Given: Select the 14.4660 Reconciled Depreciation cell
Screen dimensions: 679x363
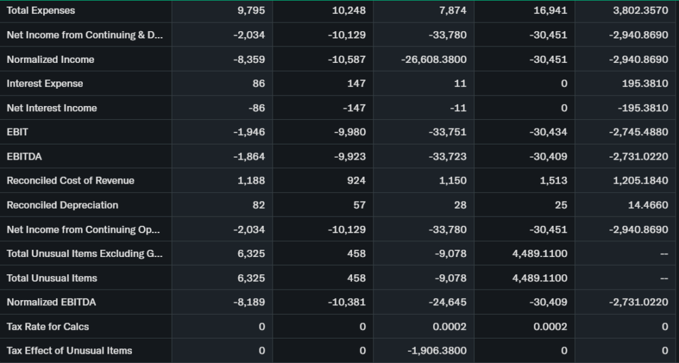Looking at the screenshot, I should click(x=648, y=205).
